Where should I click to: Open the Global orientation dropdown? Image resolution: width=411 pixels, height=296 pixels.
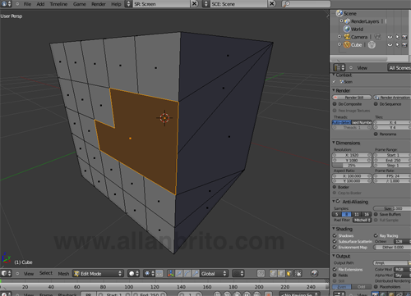[214, 274]
